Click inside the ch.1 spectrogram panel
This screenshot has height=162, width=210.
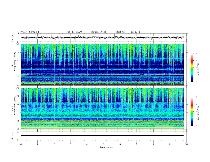(102, 65)
